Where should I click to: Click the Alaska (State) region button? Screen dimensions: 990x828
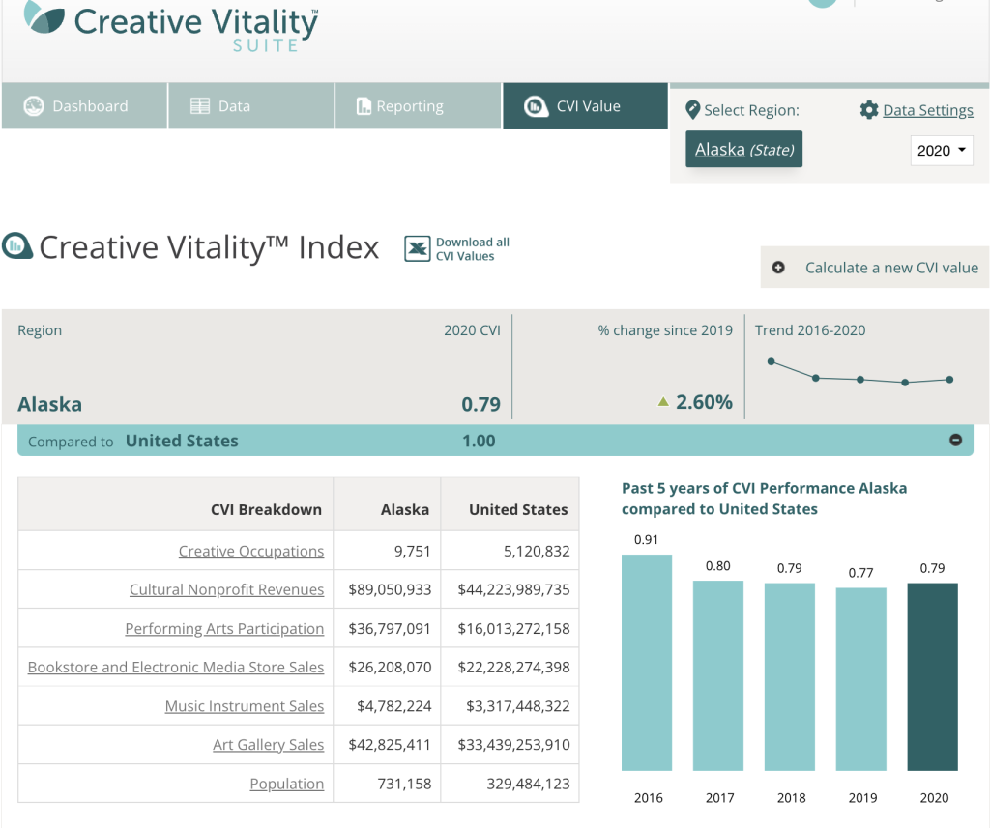pyautogui.click(x=743, y=149)
